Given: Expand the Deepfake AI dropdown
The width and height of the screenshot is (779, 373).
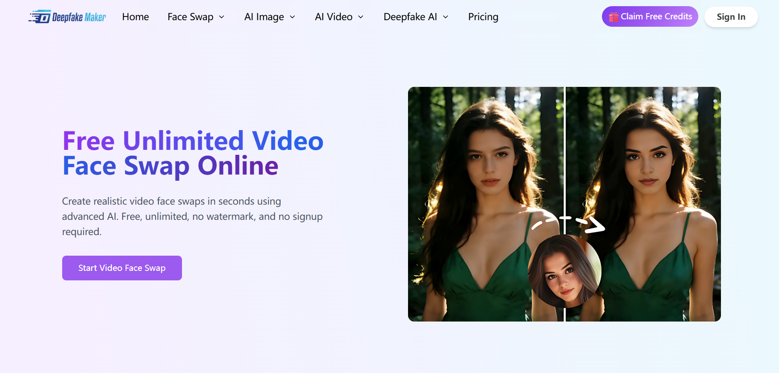Looking at the screenshot, I should [x=410, y=17].
